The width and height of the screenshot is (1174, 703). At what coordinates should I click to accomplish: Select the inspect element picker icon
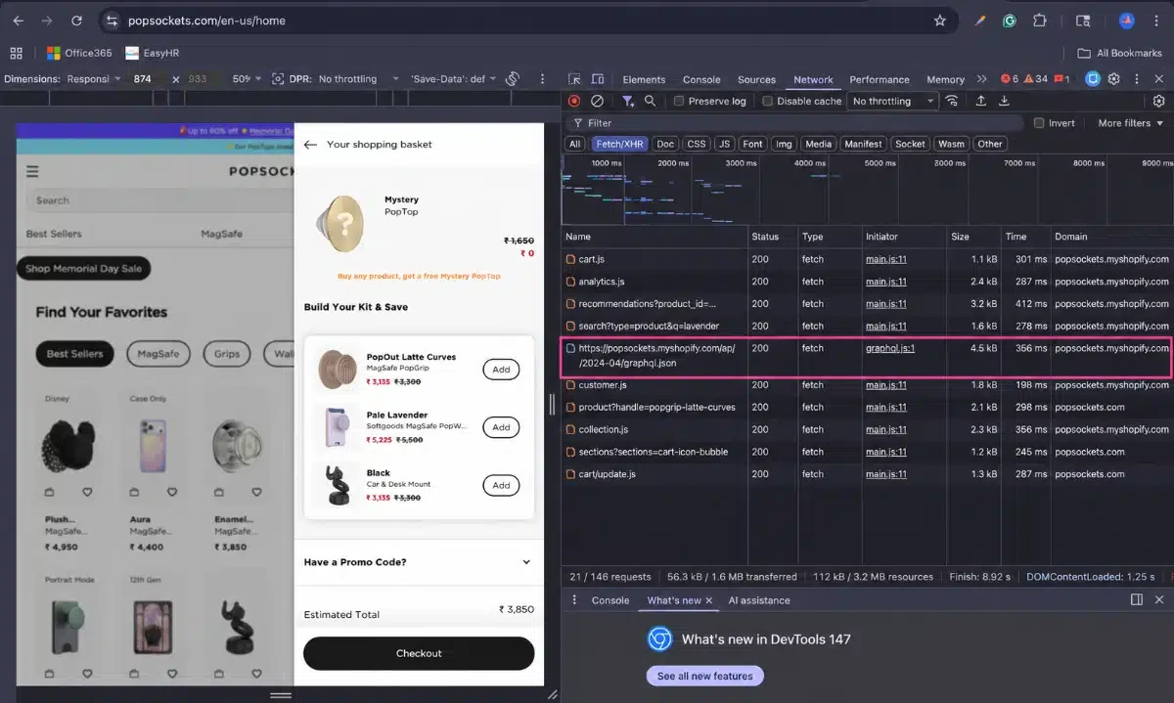[573, 79]
